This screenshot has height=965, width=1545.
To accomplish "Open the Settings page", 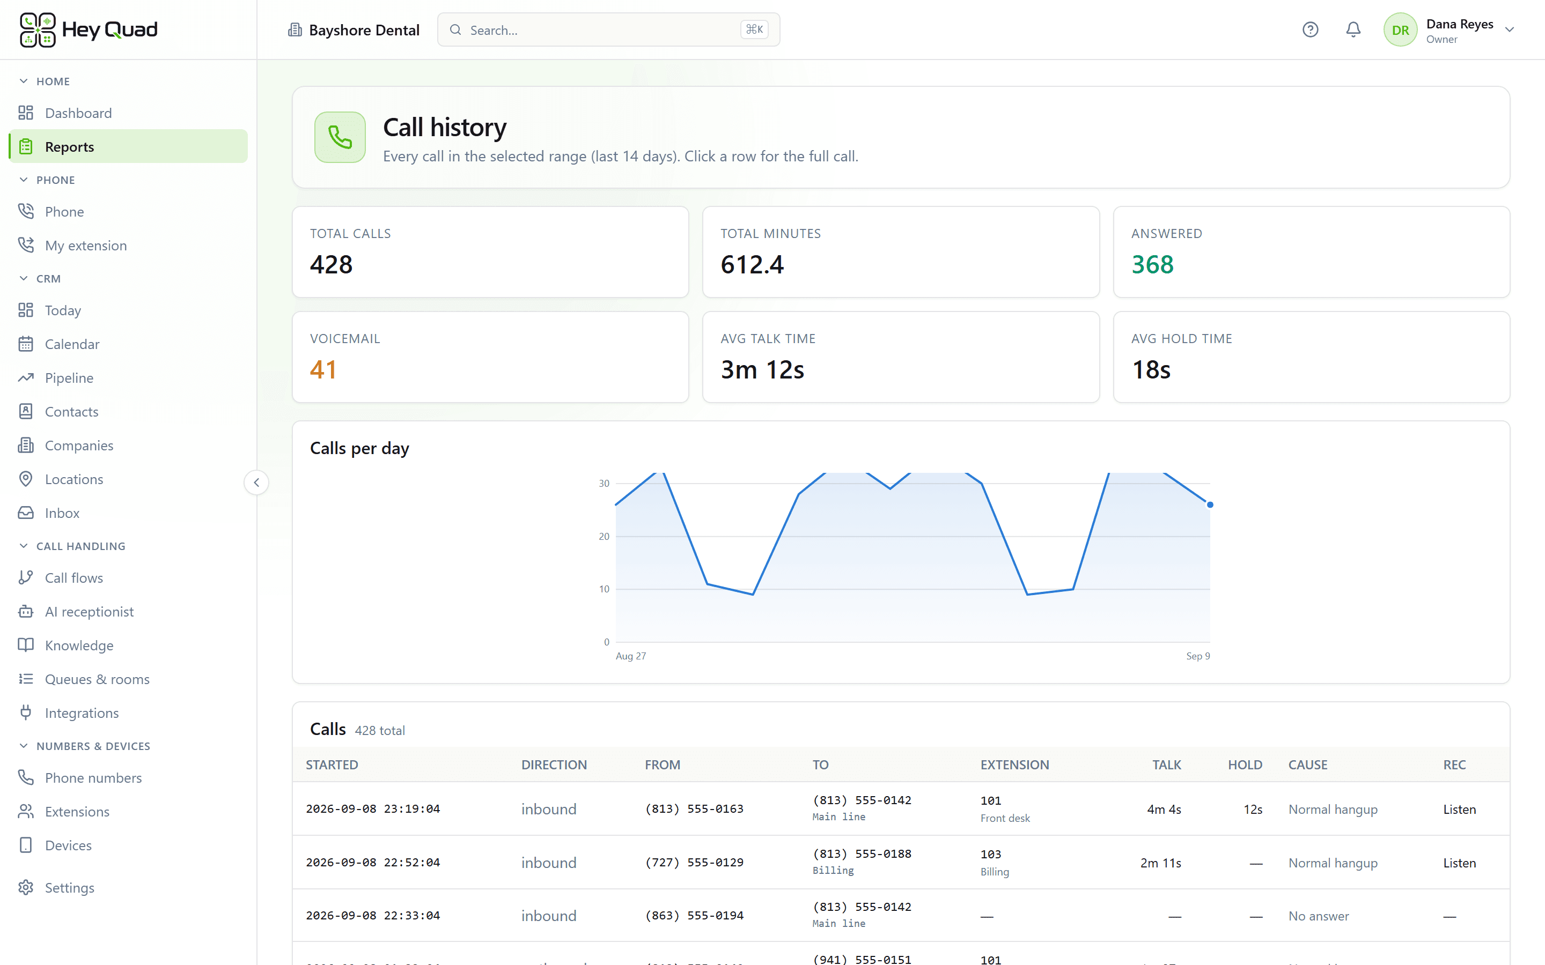I will tap(128, 888).
